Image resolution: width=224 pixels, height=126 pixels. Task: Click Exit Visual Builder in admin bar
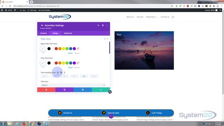44,10
